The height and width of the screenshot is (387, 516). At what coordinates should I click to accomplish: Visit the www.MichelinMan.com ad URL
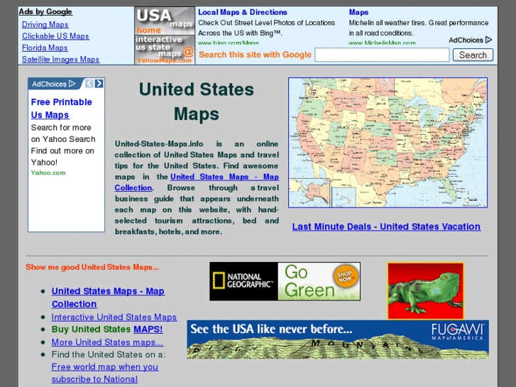tap(382, 43)
